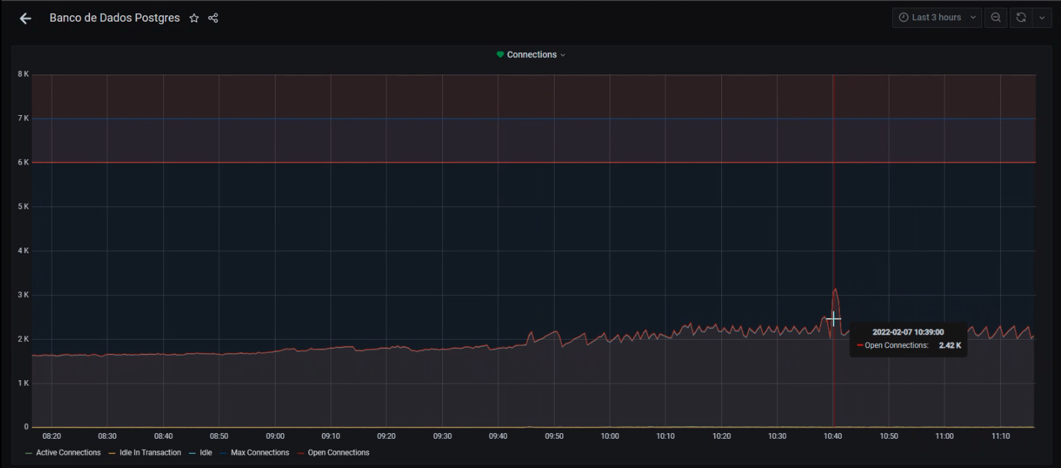1061x468 pixels.
Task: Expand the chevron beside the Connections title
Action: point(563,55)
